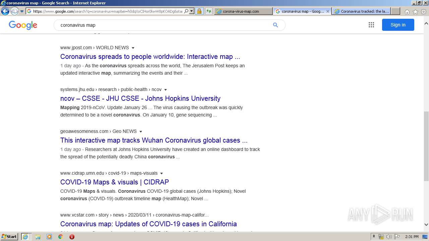Screen dimensions: 429x241
Task: Click the www.vcstar.com story news breadcrumb
Action: 134,215
